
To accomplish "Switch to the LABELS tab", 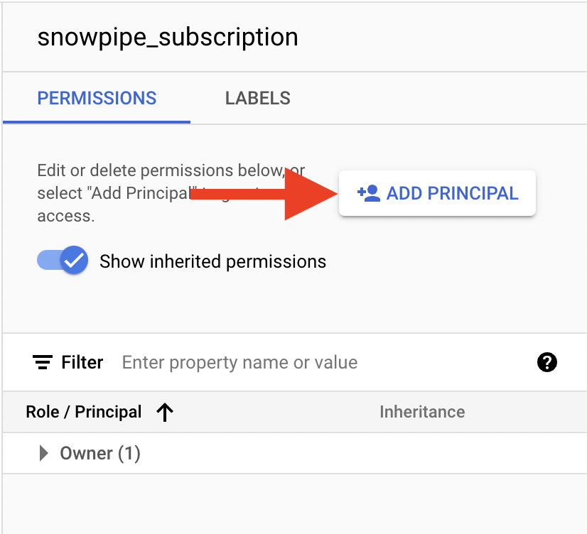I will [257, 98].
